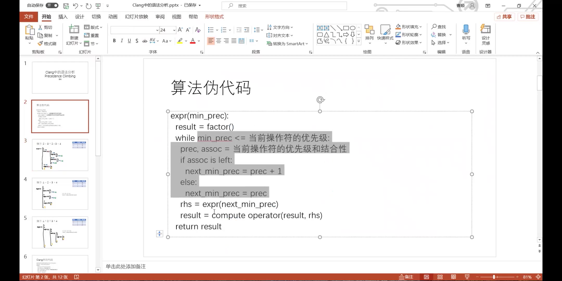Viewport: 562px width, 281px height.
Task: Click the rotate handle above text box
Action: tap(321, 100)
